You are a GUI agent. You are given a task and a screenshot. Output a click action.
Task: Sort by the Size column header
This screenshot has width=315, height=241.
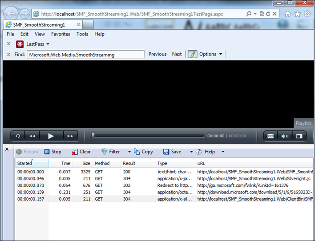click(83, 163)
